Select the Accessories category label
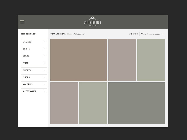Image resolution: width=187 pixels, height=140 pixels. click(x=30, y=91)
